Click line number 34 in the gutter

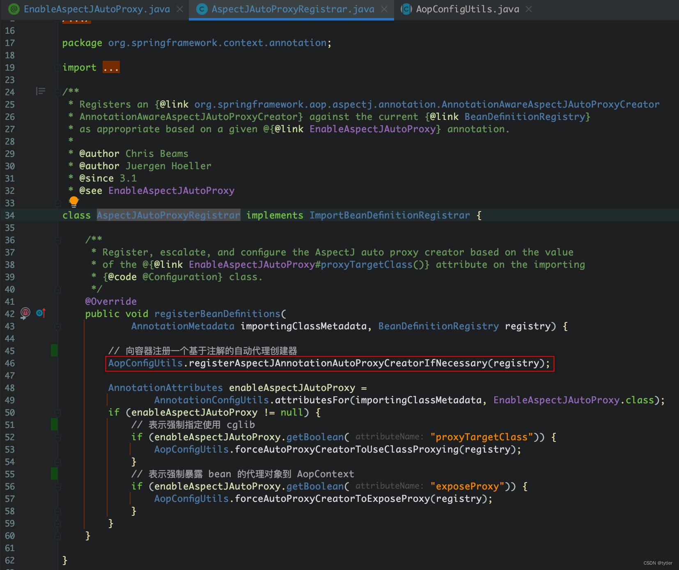[x=10, y=215]
